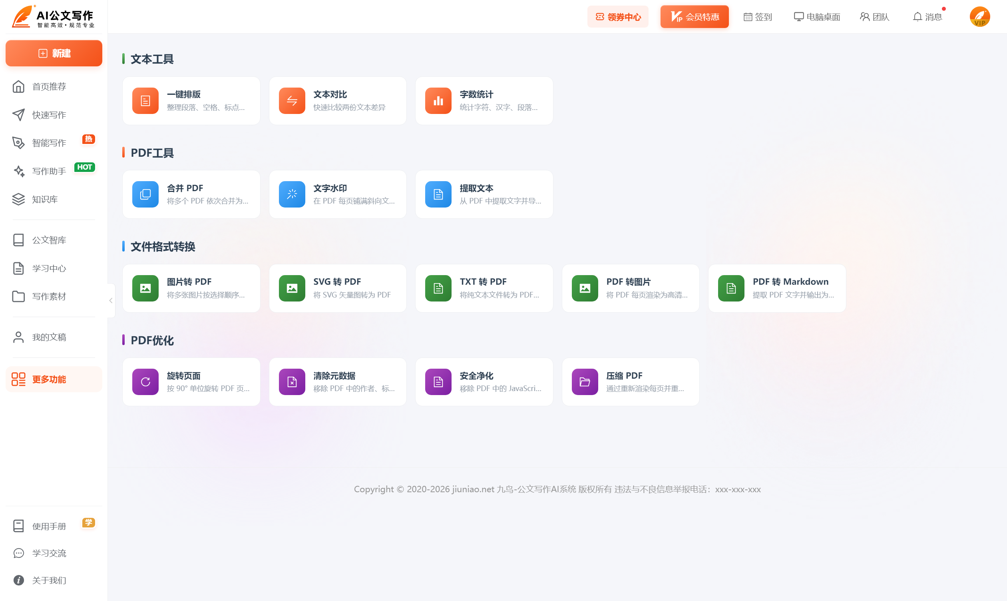Click 签到 check-in link
The image size is (1007, 601).
[x=758, y=17]
